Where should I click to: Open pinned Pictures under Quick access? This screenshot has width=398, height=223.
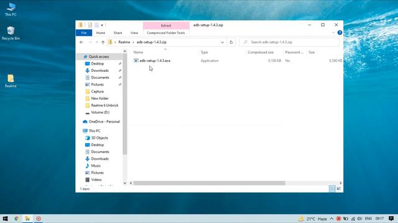click(98, 84)
